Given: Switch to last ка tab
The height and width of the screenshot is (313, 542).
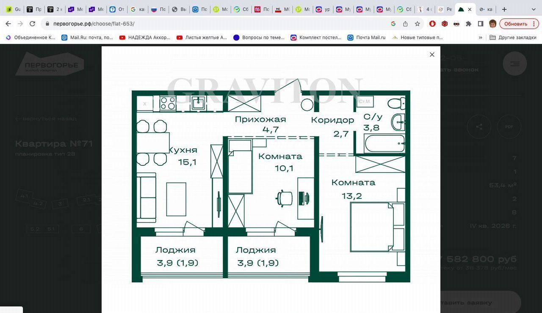Looking at the screenshot, I should (486, 9).
